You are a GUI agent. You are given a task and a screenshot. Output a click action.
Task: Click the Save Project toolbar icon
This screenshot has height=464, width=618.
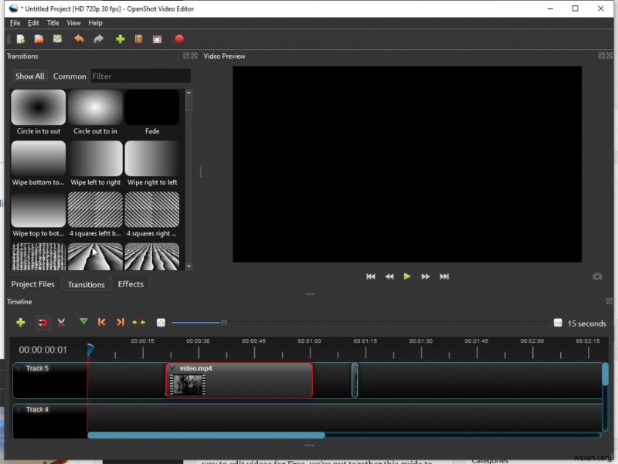(x=58, y=39)
